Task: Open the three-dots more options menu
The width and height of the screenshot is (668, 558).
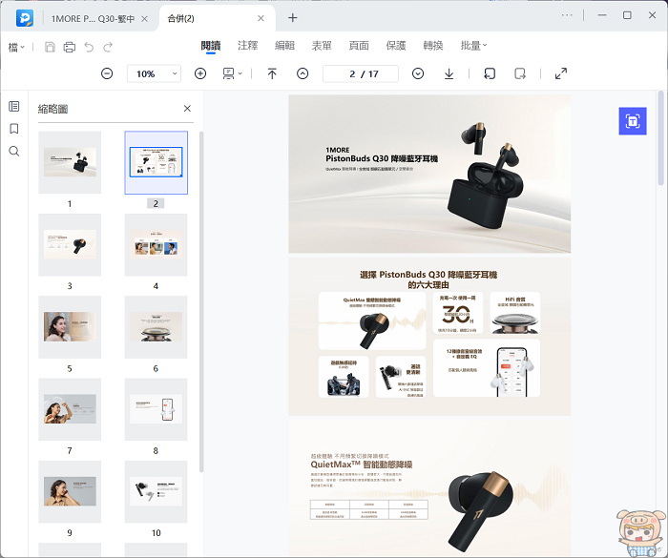Action: pyautogui.click(x=567, y=15)
